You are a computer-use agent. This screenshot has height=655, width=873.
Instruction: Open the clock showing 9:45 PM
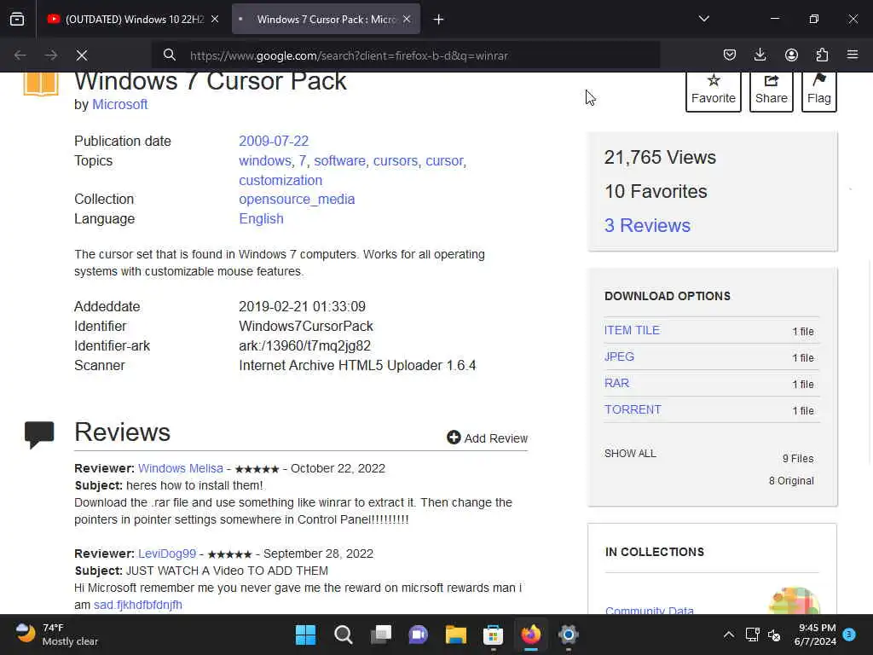click(x=815, y=635)
